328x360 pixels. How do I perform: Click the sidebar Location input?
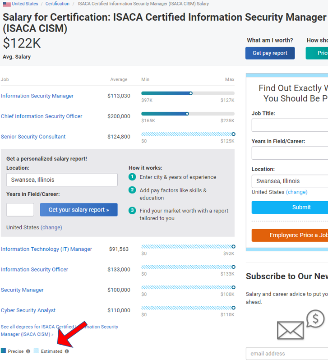(290, 181)
